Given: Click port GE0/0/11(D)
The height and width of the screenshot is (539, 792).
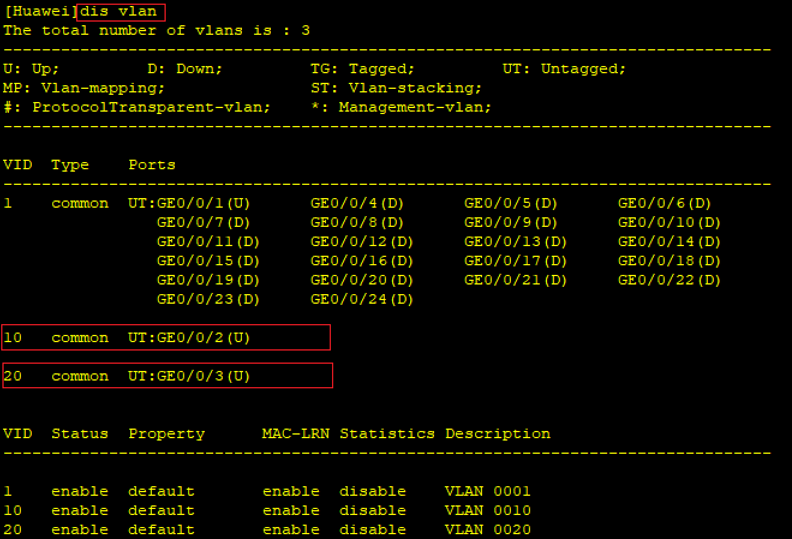Looking at the screenshot, I should click(208, 242).
